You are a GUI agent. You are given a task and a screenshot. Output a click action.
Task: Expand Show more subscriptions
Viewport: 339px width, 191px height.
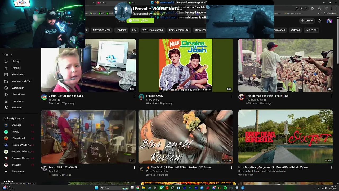17,171
